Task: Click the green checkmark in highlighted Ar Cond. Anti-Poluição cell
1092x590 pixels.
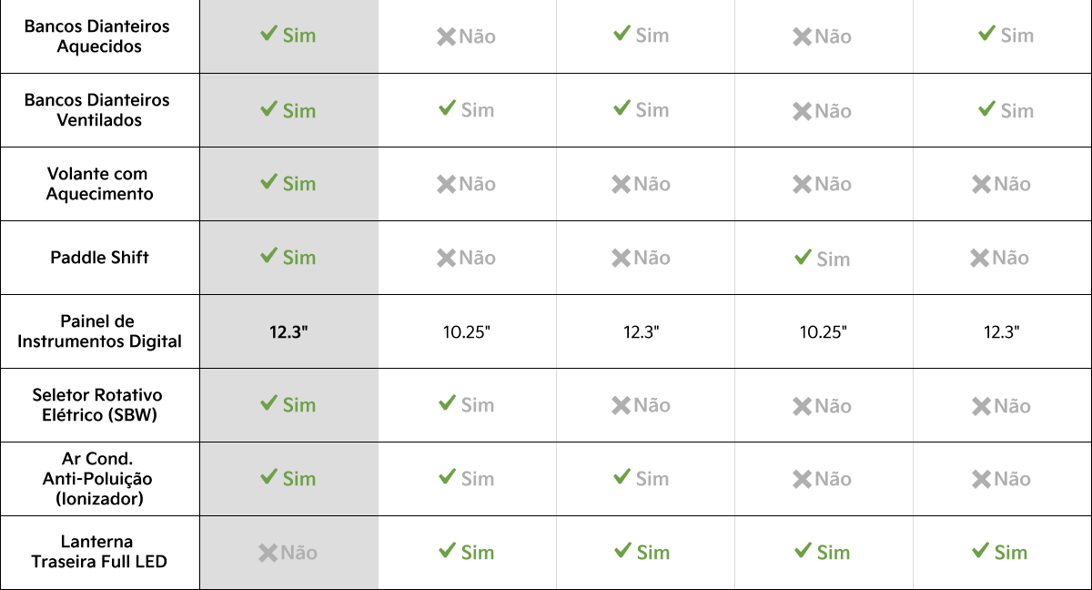Action: point(268,476)
